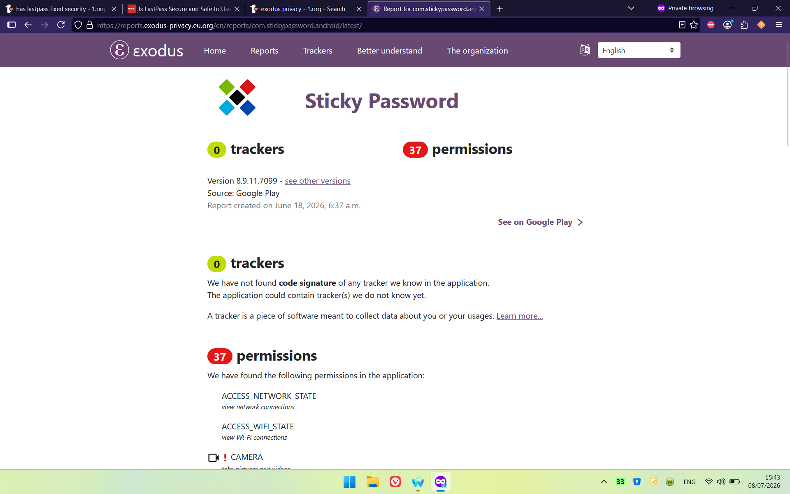The width and height of the screenshot is (790, 494).
Task: Open The organization page
Action: coord(477,51)
